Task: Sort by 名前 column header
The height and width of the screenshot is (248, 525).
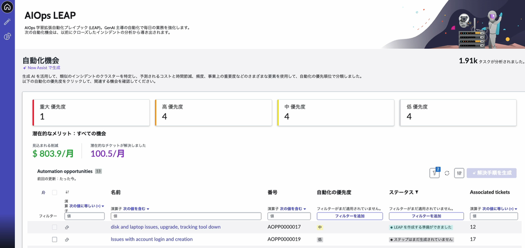Action: pos(116,192)
